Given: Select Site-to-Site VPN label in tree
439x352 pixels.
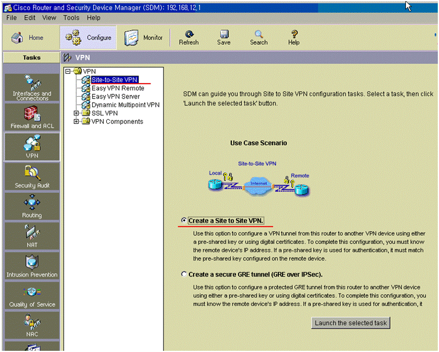Looking at the screenshot, I should (x=114, y=80).
